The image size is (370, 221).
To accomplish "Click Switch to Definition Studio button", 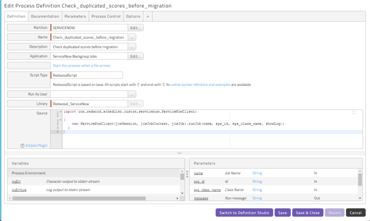I will [244, 213].
